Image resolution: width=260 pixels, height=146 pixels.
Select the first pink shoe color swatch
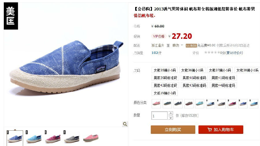point(156,104)
